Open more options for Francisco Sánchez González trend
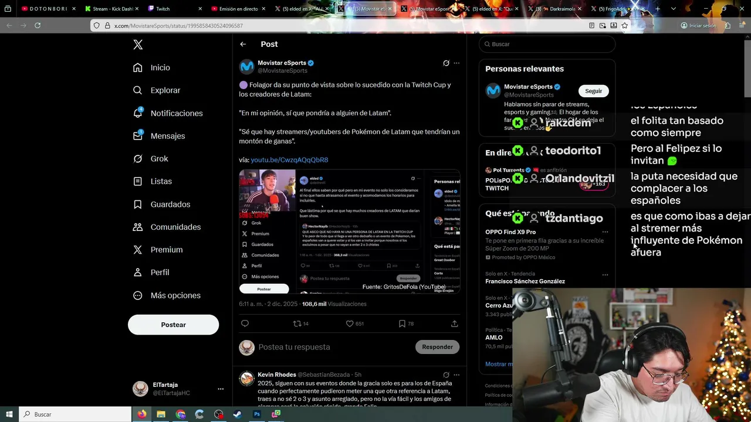This screenshot has height=422, width=751. [x=605, y=274]
